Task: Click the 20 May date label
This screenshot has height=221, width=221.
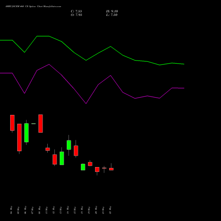Action: coord(96,210)
